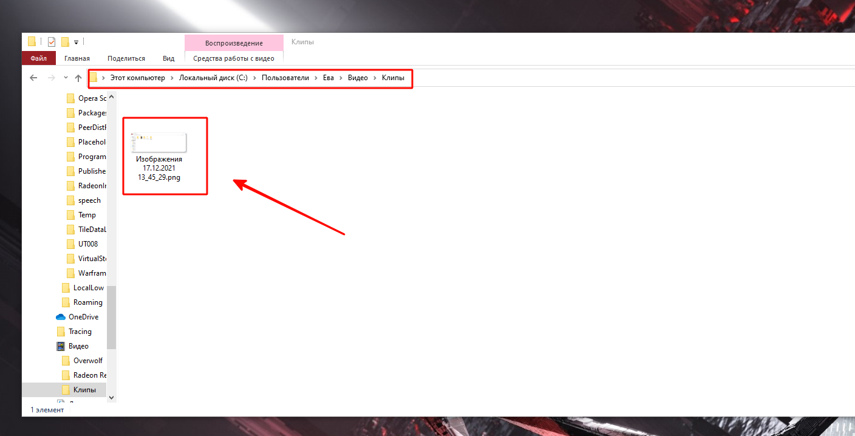This screenshot has height=436, width=855.
Task: Click Клипы in the address path
Action: [393, 78]
